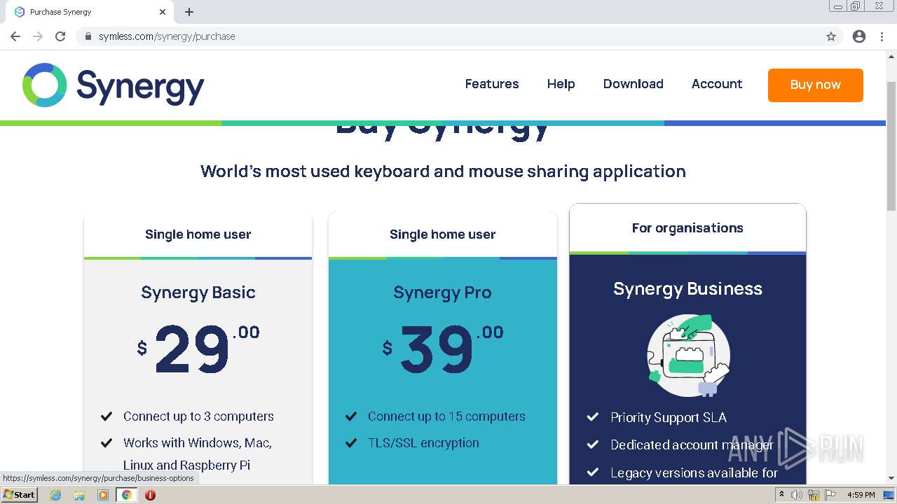Open a new tab with the plus icon
The height and width of the screenshot is (504, 897).
(x=189, y=12)
